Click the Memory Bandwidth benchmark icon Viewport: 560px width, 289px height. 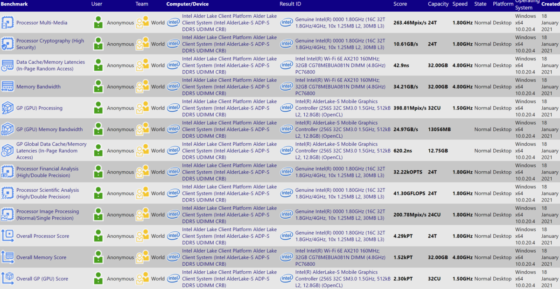coord(8,86)
